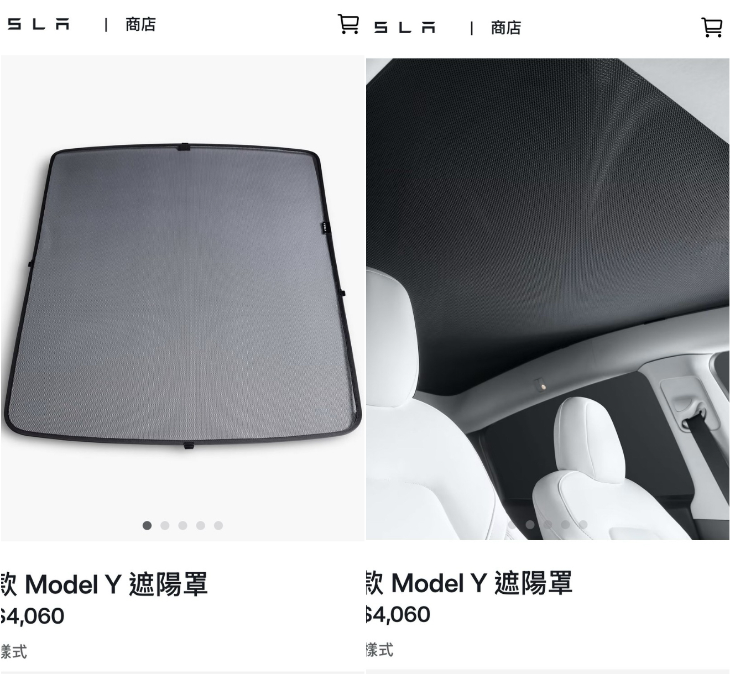Click the 樣式 label in right screen
Viewport: 730px width, 674px height.
coord(379,650)
